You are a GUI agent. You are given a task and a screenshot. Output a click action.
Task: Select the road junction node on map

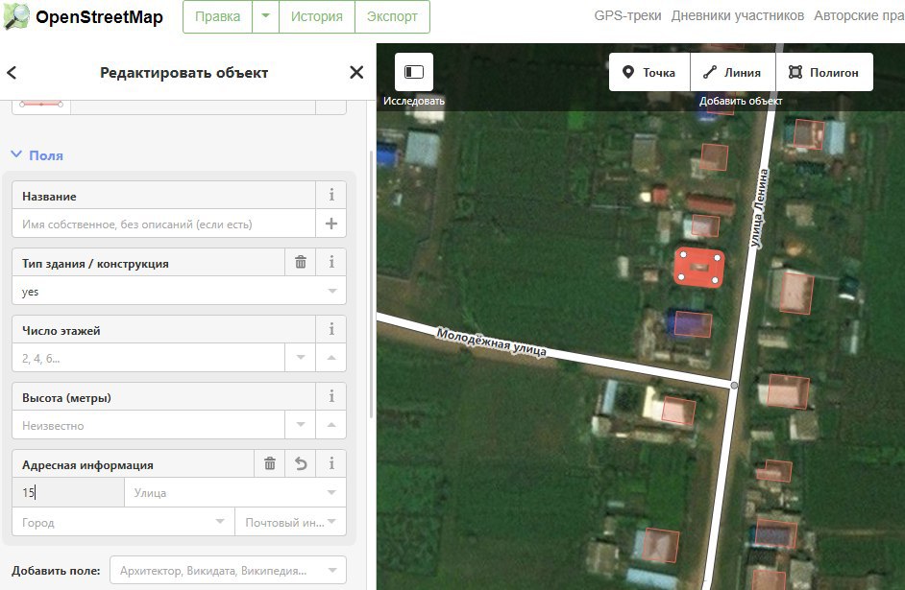click(734, 385)
